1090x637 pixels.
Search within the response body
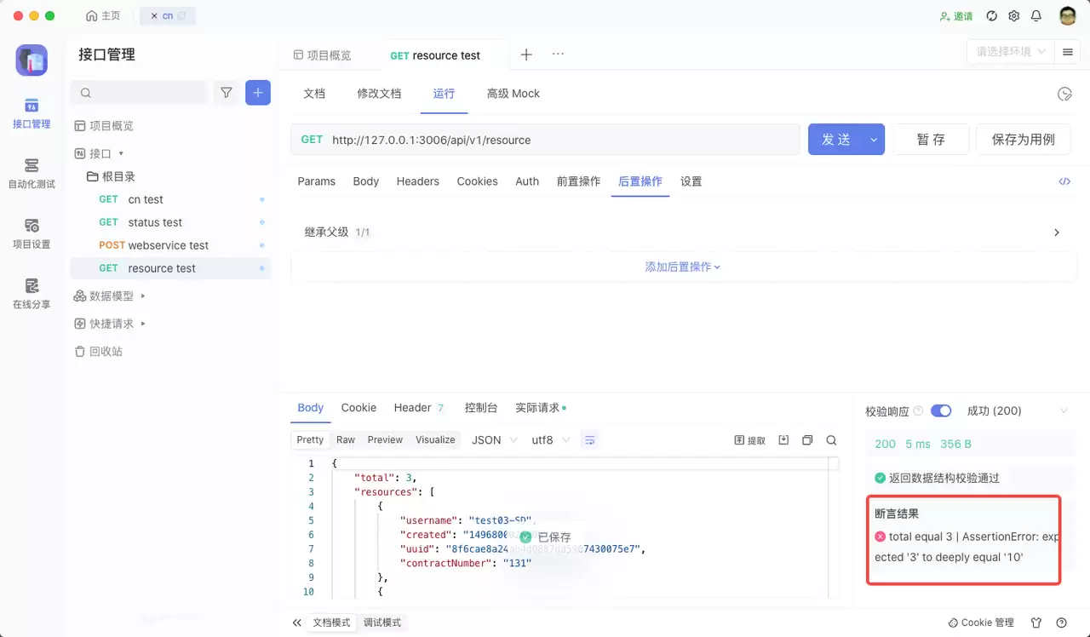tap(831, 440)
